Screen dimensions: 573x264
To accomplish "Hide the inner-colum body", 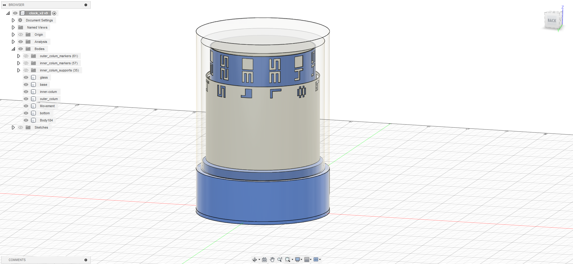I will [x=26, y=92].
